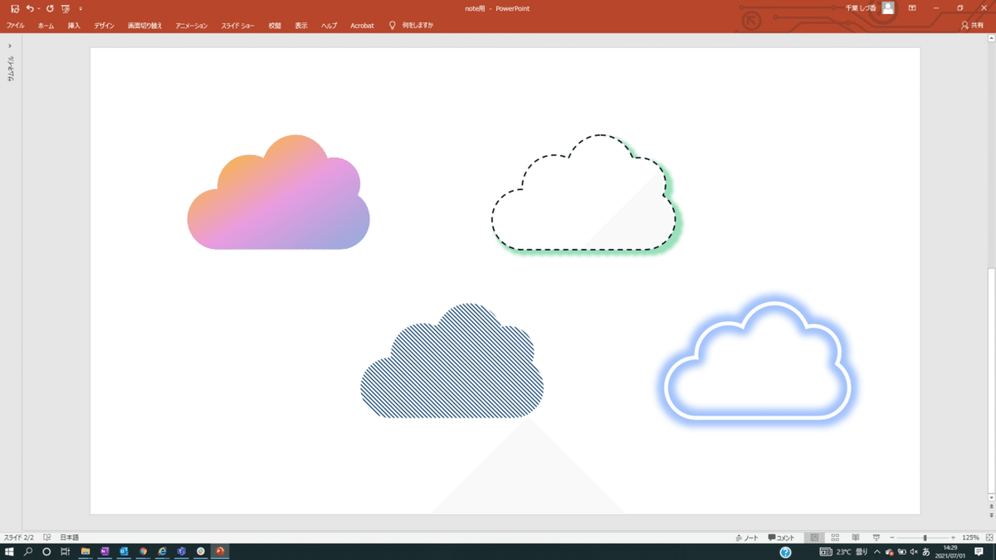The image size is (996, 560).
Task: Click the あ IME input indicator
Action: click(926, 552)
